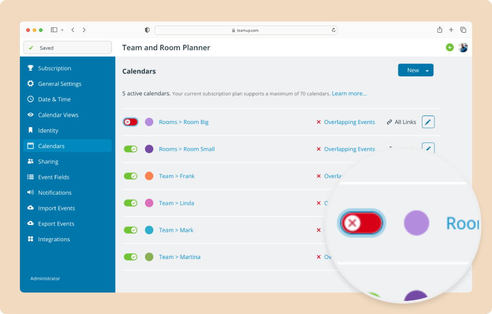Open the Team > Linda calendar link
The image size is (492, 314).
176,203
